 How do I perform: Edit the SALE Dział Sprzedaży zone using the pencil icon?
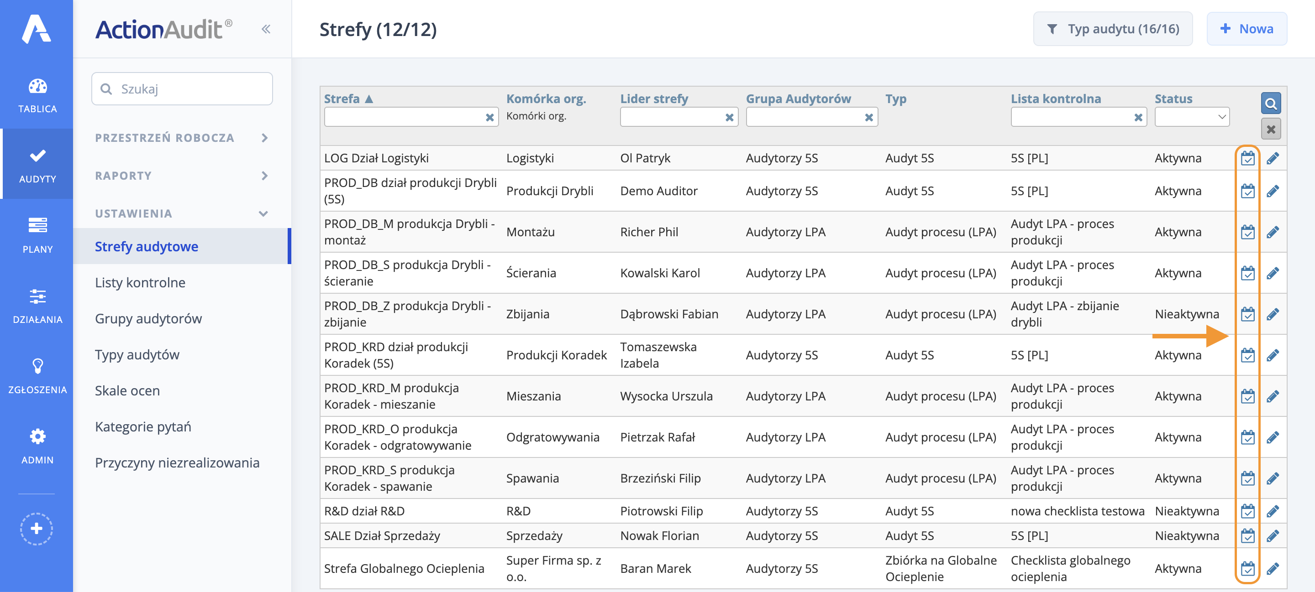(1273, 535)
